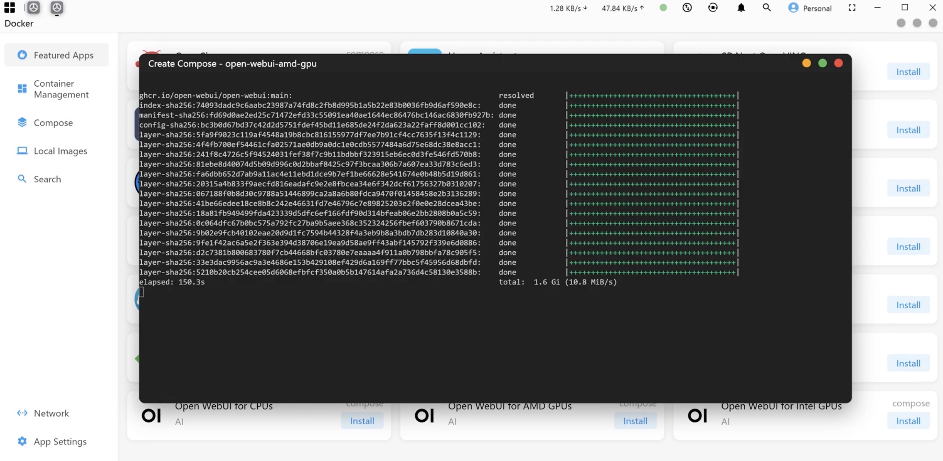
Task: Click the terminal cursor below the elapsed line
Action: click(141, 292)
